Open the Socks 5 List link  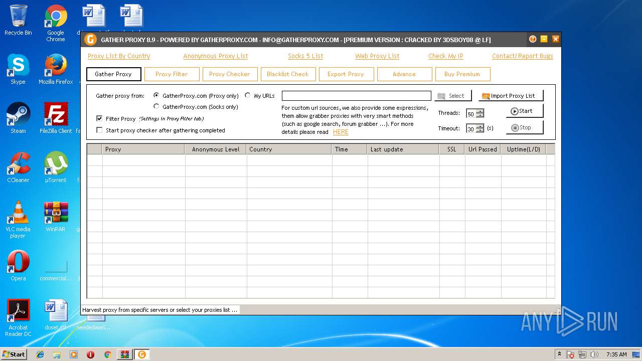[305, 56]
